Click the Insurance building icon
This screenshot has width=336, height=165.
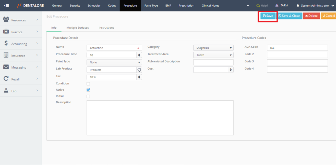pyautogui.click(x=6, y=55)
